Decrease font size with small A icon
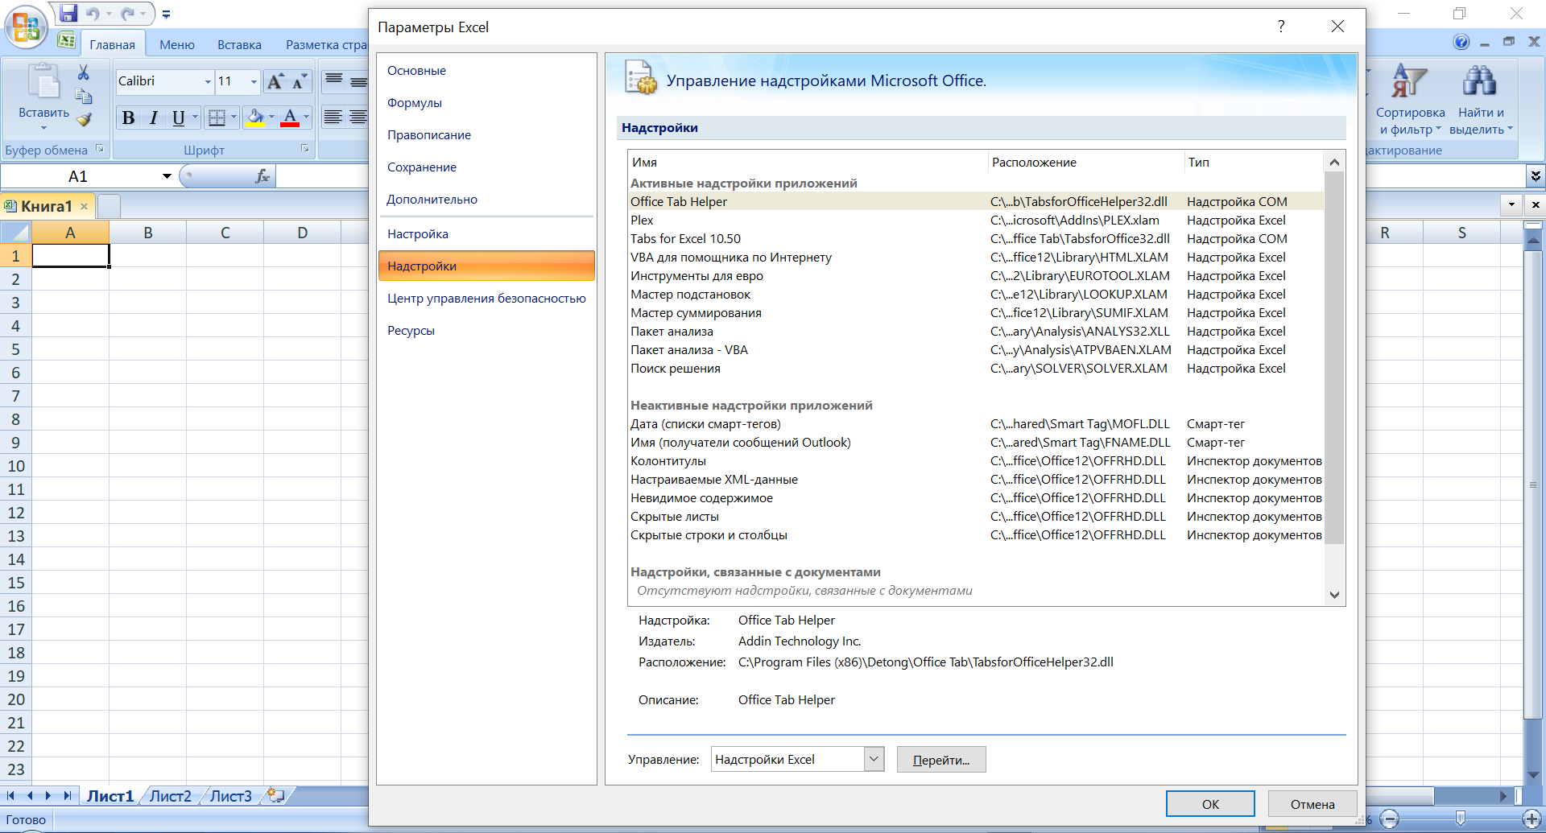1546x833 pixels. 299,81
